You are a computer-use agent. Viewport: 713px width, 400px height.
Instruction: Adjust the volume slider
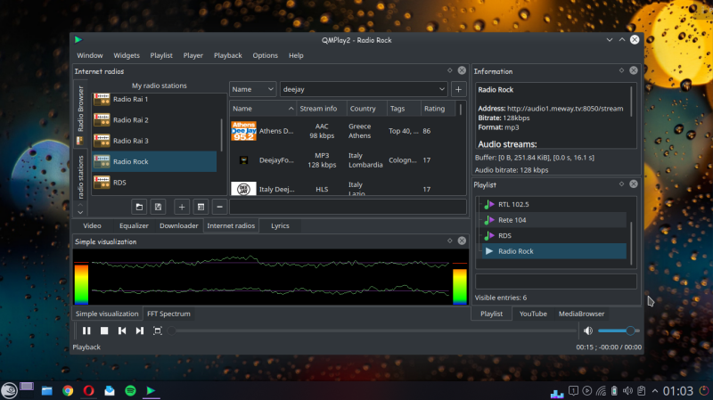619,331
